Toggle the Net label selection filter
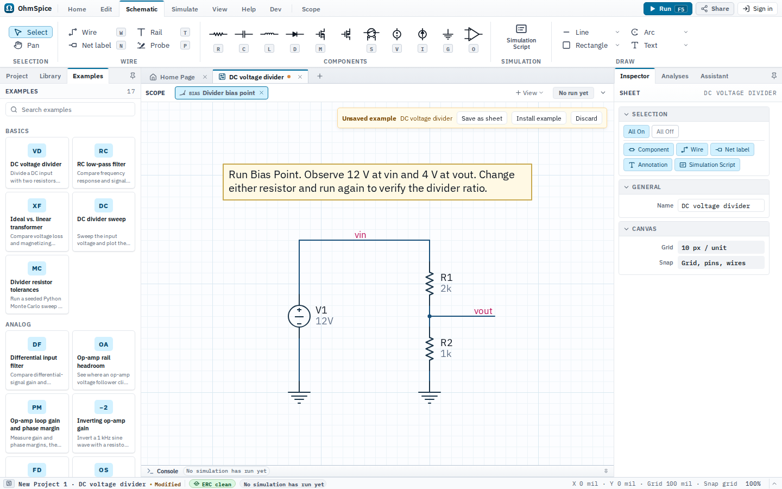 (732, 149)
